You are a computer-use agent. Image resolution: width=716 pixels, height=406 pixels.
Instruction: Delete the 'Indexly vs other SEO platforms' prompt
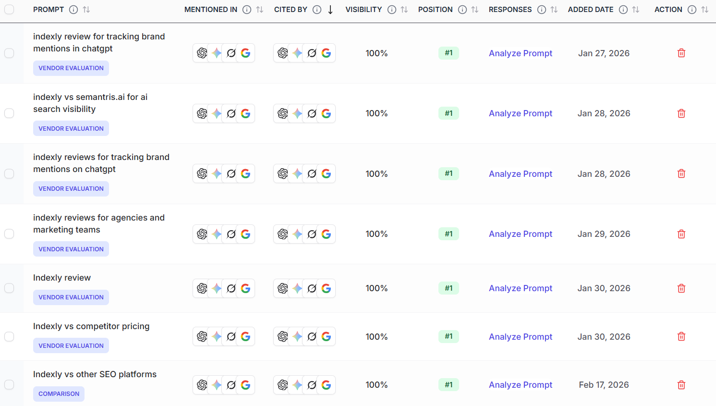[x=681, y=385]
